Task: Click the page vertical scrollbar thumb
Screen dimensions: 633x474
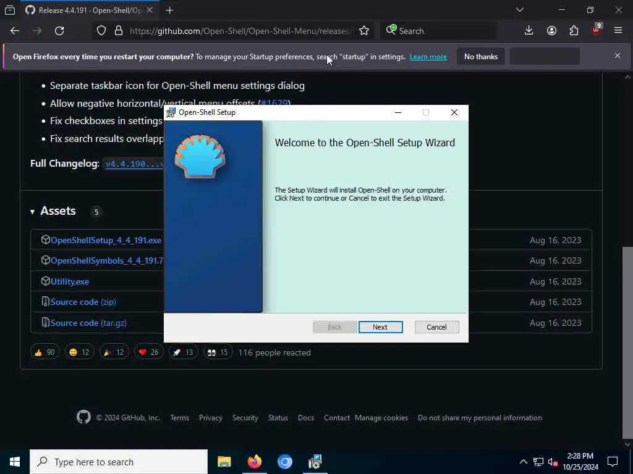Action: point(627,343)
